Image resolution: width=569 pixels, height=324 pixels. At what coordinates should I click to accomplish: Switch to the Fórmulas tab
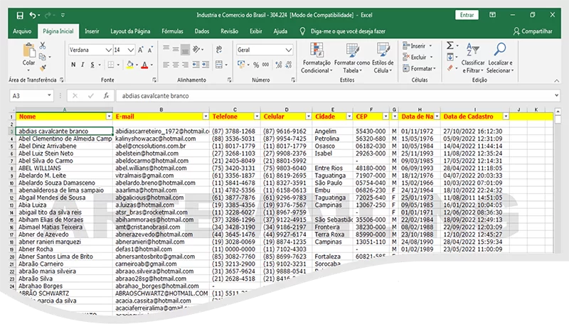pyautogui.click(x=172, y=31)
